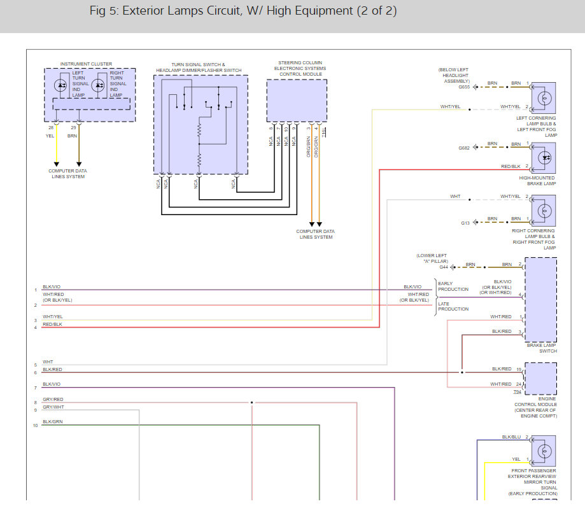Click the RED/BLK label on line 4
This screenshot has height=513, width=585.
[52, 325]
